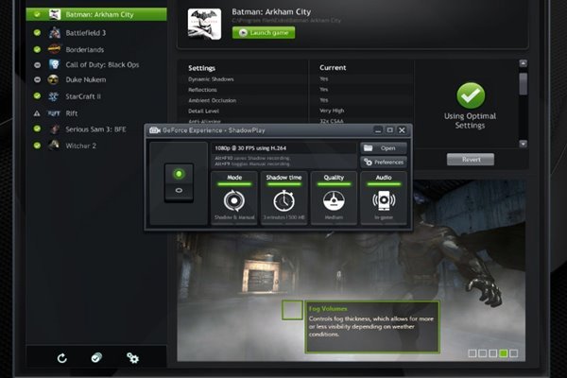Click settings list scroll up arrow
This screenshot has height=378, width=567.
tap(523, 63)
